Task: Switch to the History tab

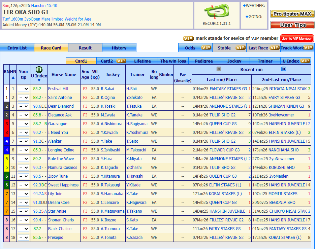Action: pos(119,48)
